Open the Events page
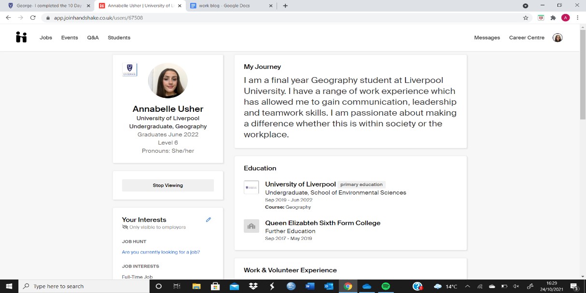This screenshot has width=586, height=293. click(70, 38)
